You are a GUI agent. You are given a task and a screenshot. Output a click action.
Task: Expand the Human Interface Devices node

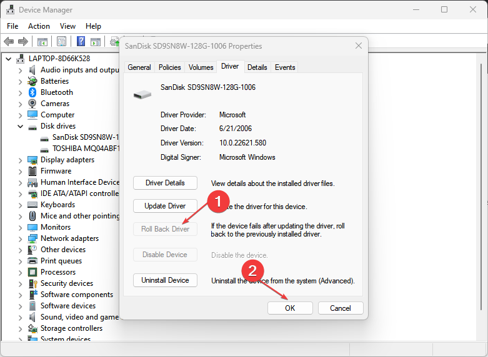click(20, 183)
